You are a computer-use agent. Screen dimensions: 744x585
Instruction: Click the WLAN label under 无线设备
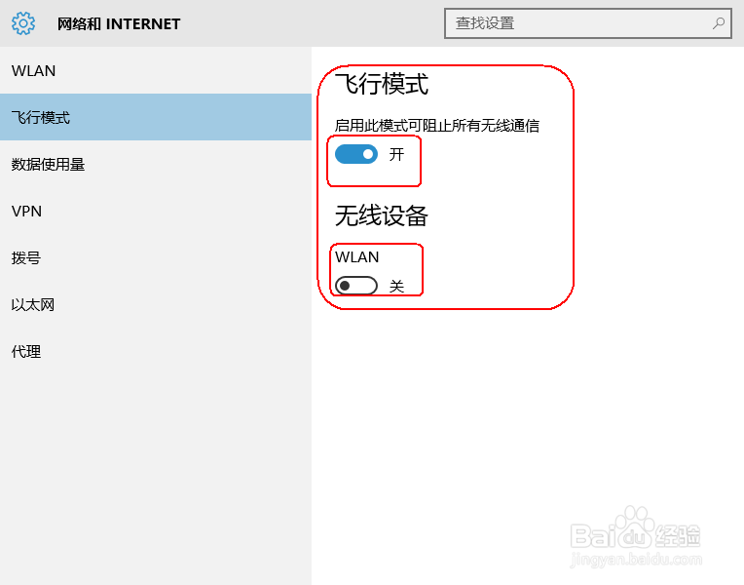[356, 257]
